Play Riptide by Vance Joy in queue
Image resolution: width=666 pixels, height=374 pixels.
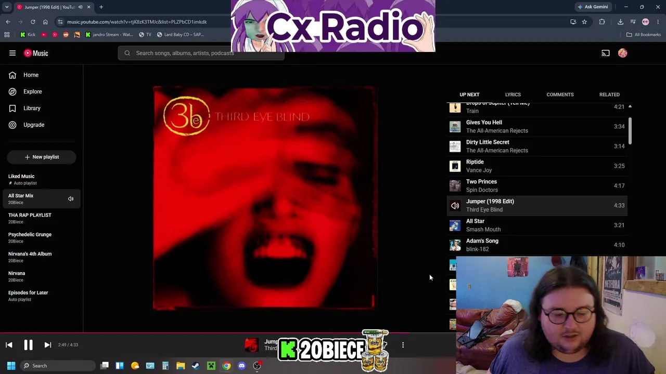pos(537,166)
